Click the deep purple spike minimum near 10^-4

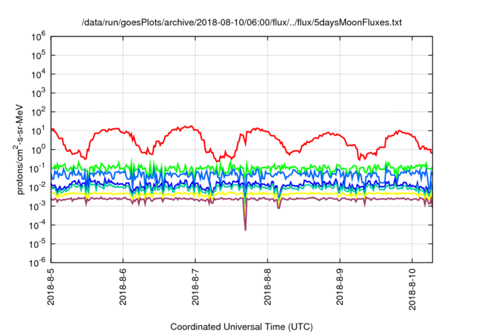245,230
